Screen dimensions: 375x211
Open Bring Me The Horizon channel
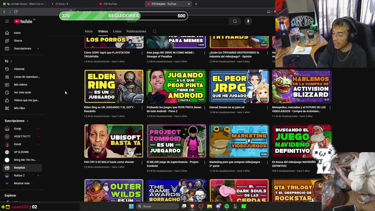point(22,160)
